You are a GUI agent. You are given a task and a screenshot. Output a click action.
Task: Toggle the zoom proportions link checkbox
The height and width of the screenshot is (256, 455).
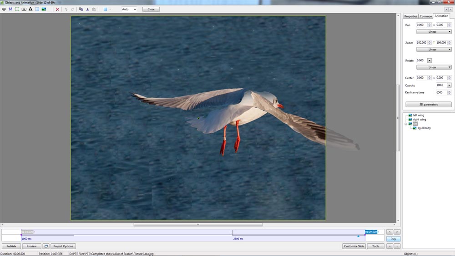(x=434, y=42)
